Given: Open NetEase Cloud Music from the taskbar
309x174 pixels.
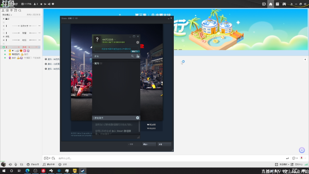Looking at the screenshot, I should click(x=43, y=171).
